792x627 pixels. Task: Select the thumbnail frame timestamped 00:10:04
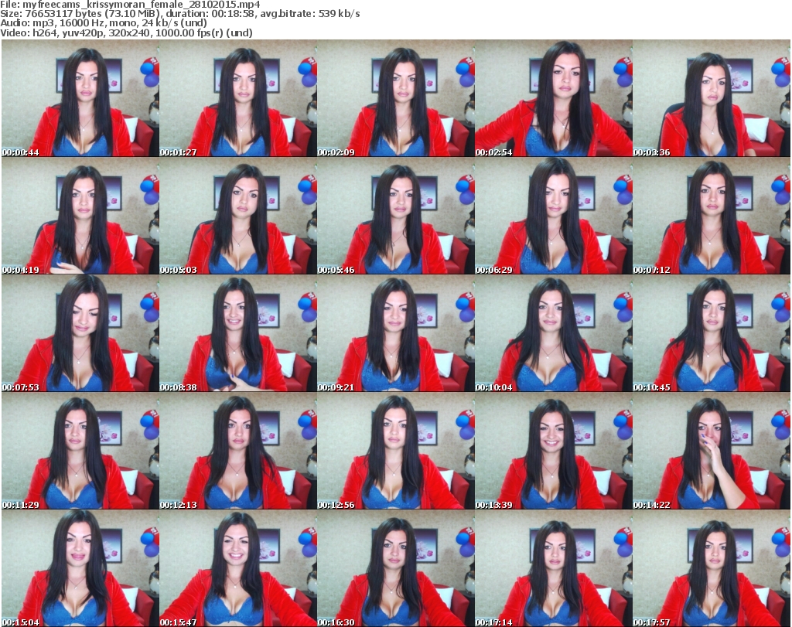click(x=554, y=333)
